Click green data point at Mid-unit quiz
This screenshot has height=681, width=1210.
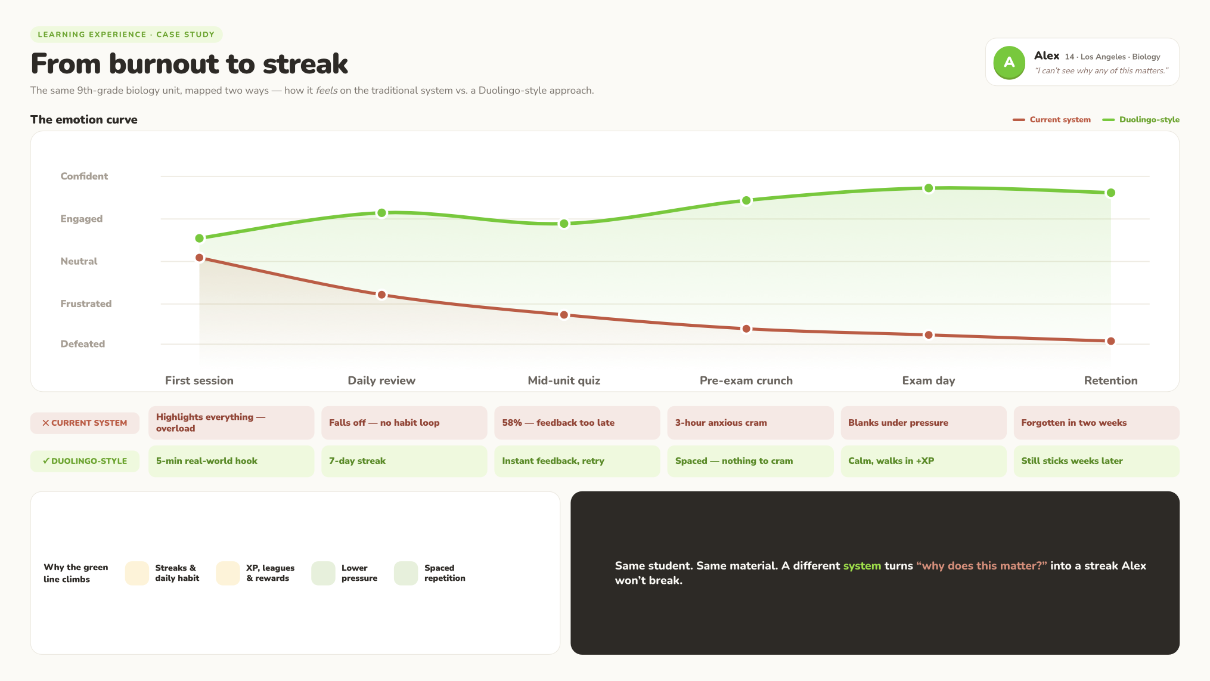(x=564, y=224)
